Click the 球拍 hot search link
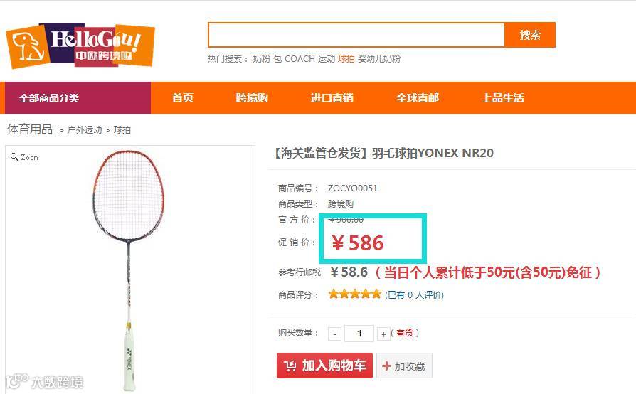This screenshot has width=636, height=394. 346,59
